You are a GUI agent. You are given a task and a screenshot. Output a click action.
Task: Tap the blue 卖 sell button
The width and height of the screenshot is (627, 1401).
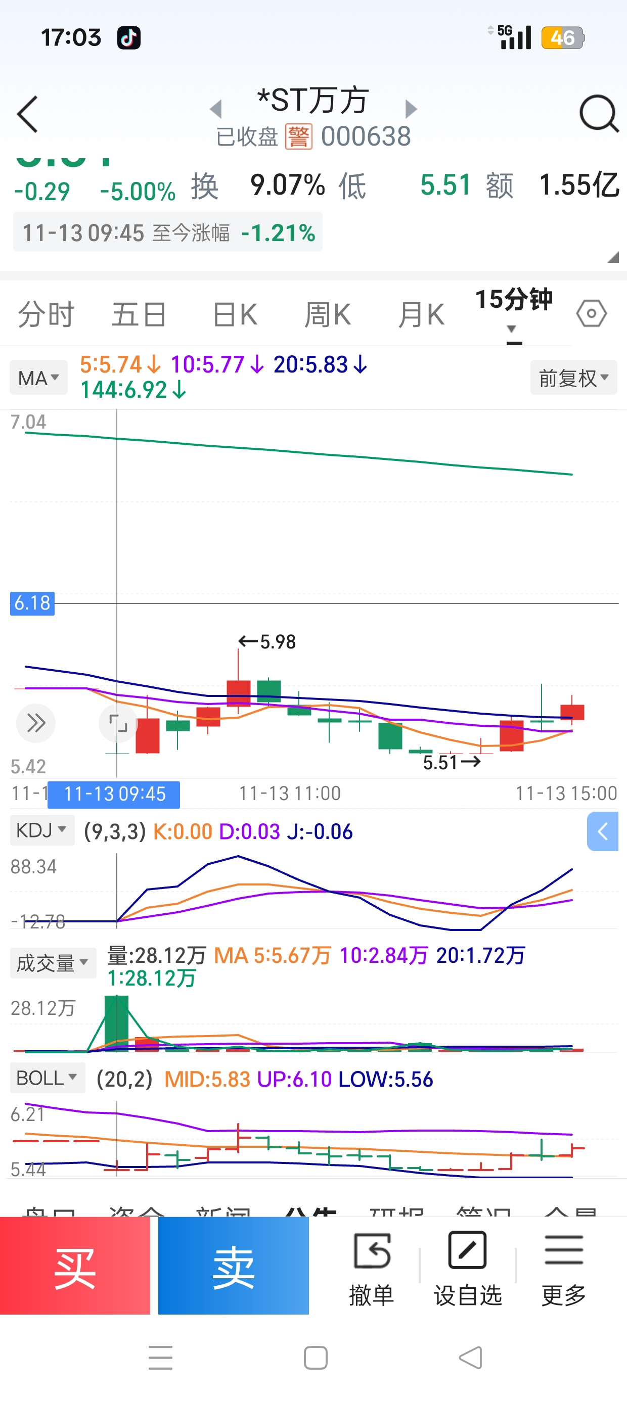click(x=234, y=1266)
